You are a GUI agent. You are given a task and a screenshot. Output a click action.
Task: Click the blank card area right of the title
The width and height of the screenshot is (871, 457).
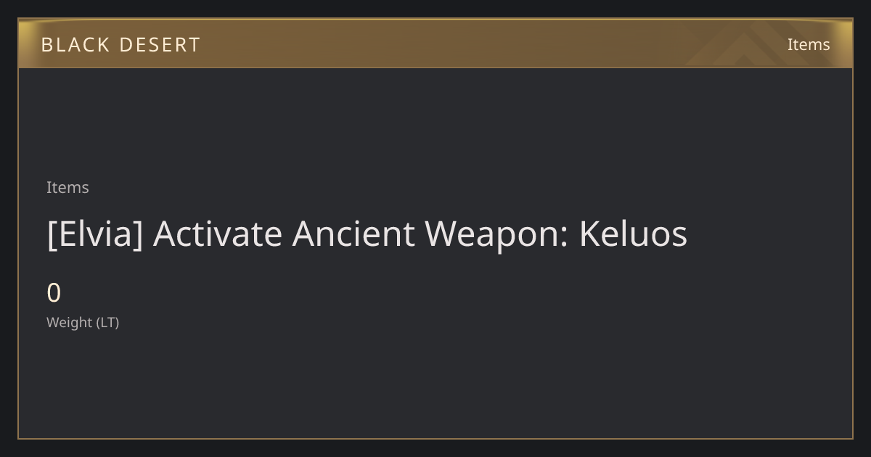tap(769, 234)
